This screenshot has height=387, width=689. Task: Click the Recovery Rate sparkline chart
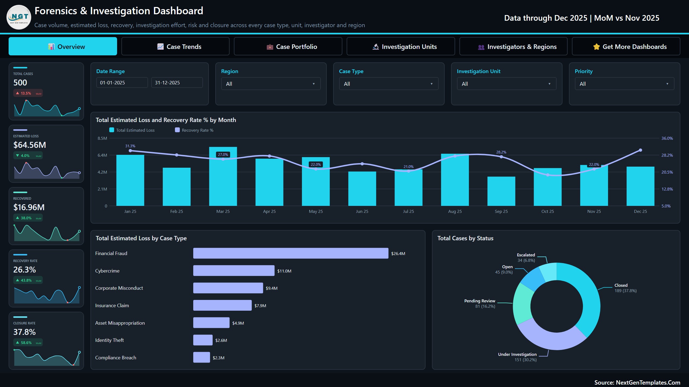click(47, 295)
